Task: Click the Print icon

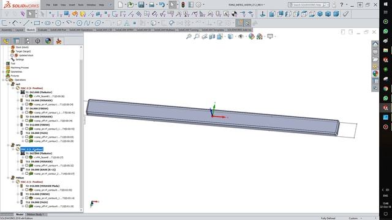Action: coord(151,5)
